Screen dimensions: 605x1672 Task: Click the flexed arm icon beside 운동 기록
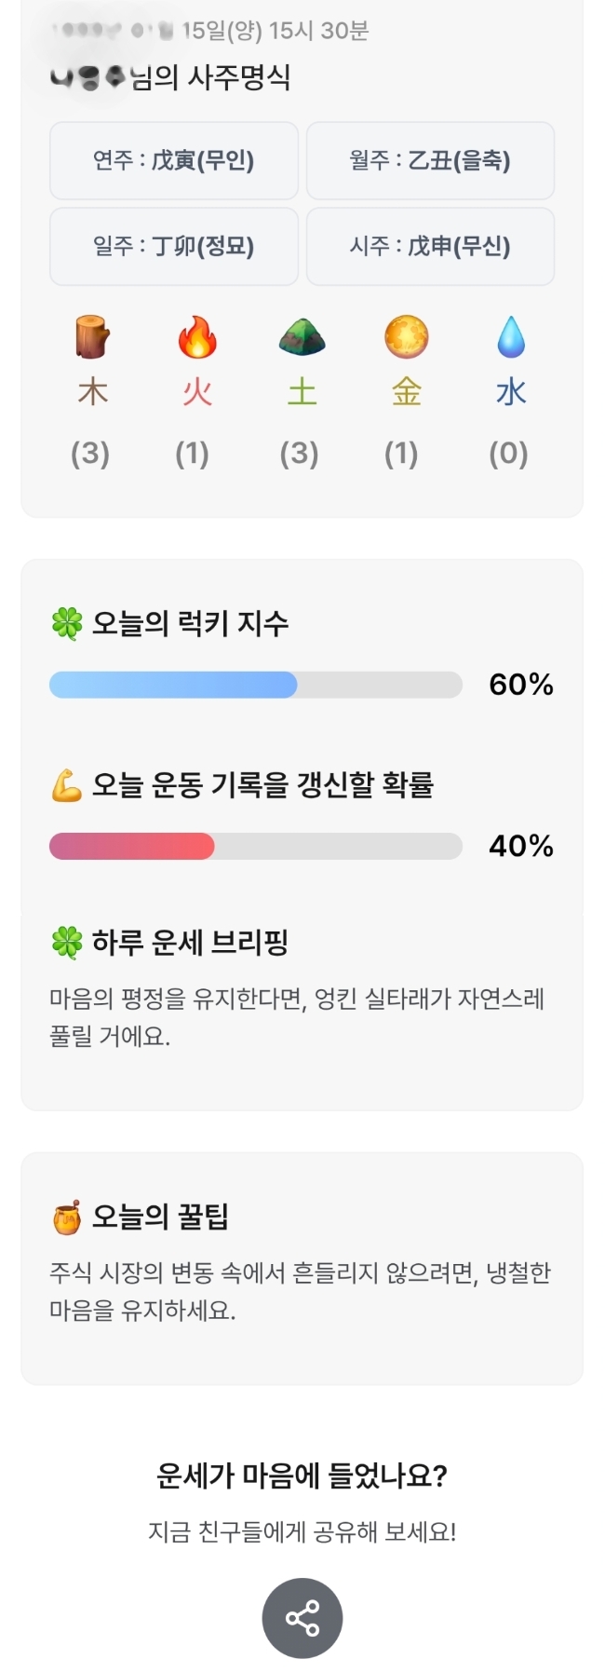[x=67, y=785]
